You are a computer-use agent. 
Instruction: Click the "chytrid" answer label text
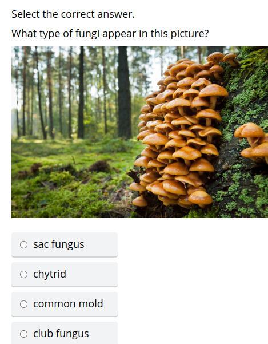coord(50,274)
